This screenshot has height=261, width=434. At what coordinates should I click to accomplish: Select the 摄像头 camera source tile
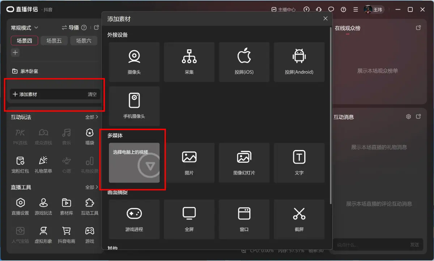click(134, 62)
